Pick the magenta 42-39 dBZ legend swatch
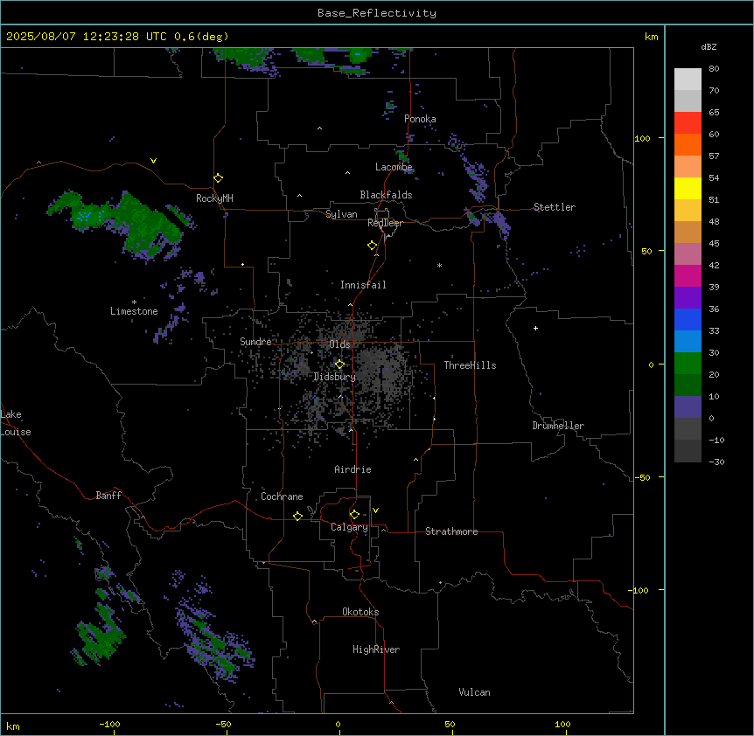This screenshot has width=754, height=736. click(688, 275)
